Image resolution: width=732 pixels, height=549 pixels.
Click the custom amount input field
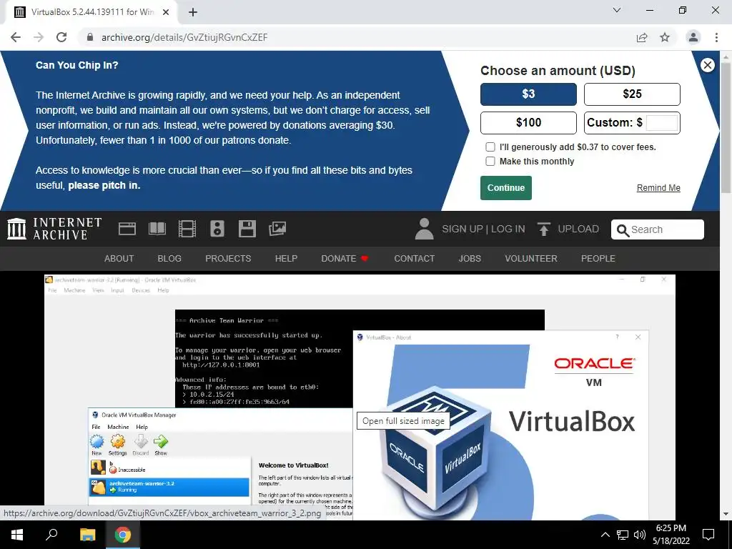(x=661, y=123)
